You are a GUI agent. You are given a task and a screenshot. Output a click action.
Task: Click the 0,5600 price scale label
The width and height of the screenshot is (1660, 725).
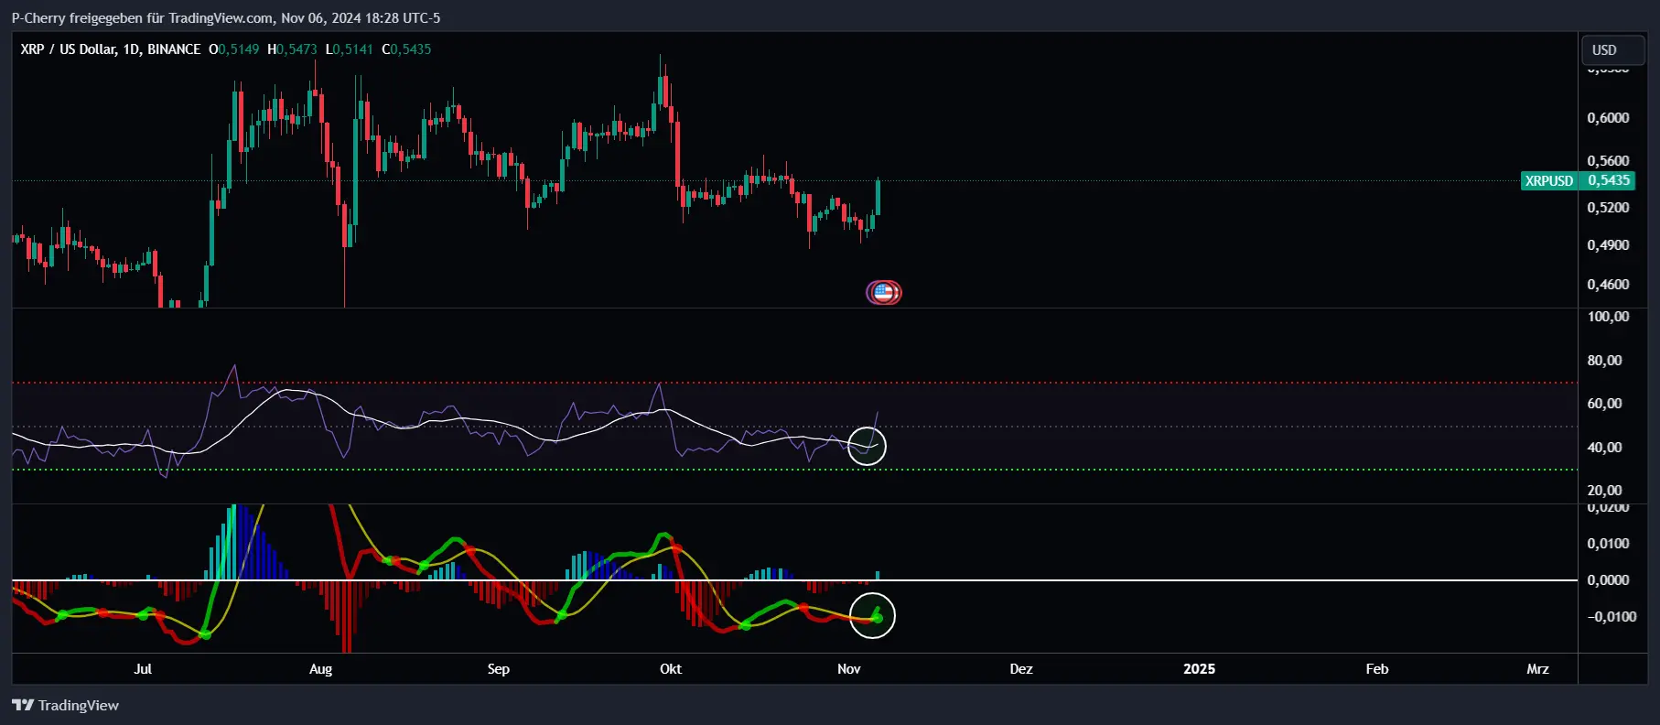tap(1608, 161)
